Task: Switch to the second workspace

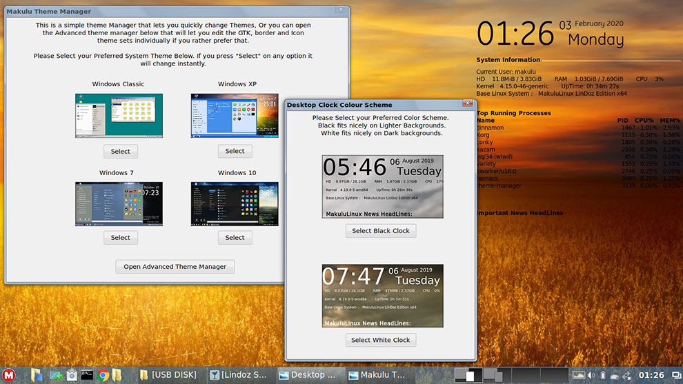Action: point(497,375)
